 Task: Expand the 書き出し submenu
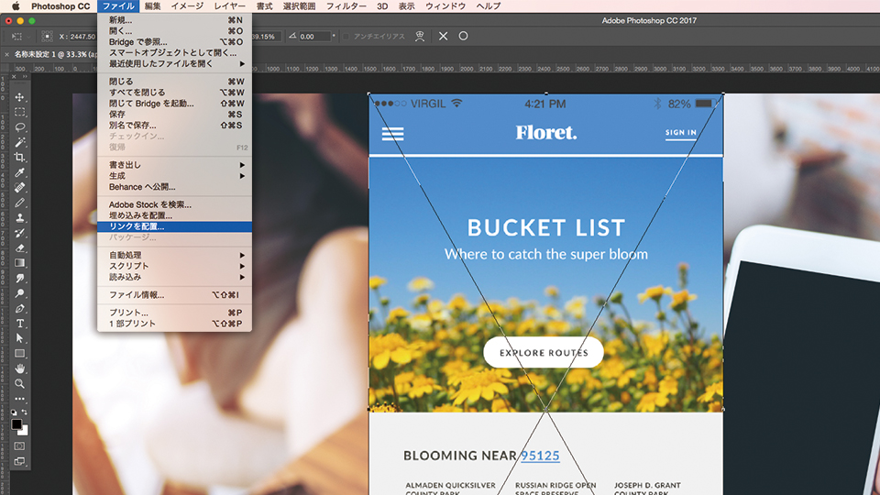click(174, 165)
